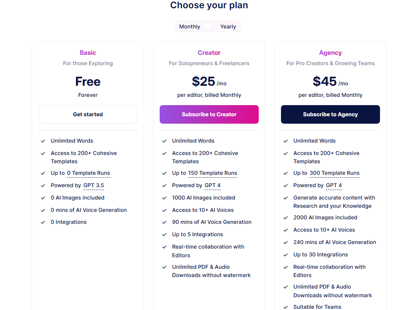406x310 pixels.
Task: Open the GPT 3.5 link in Basic plan
Action: pyautogui.click(x=93, y=185)
